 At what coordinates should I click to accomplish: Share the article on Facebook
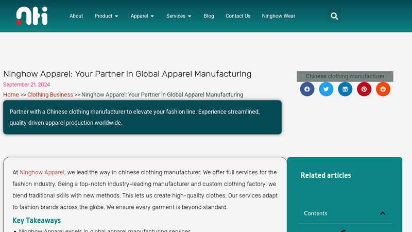point(307,89)
